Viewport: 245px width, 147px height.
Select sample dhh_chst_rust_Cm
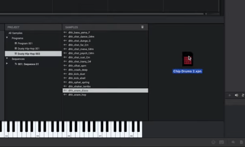coord(79,58)
